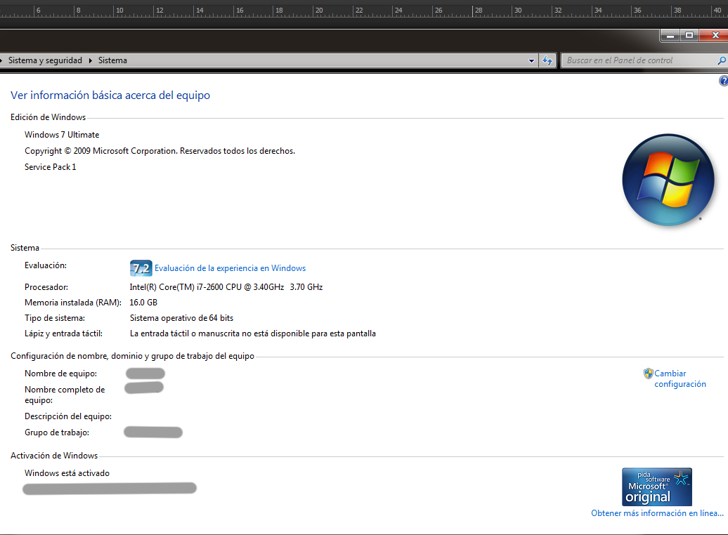Click the 7.2 experience score badge
Viewport: 728px width, 535px height.
coord(141,268)
